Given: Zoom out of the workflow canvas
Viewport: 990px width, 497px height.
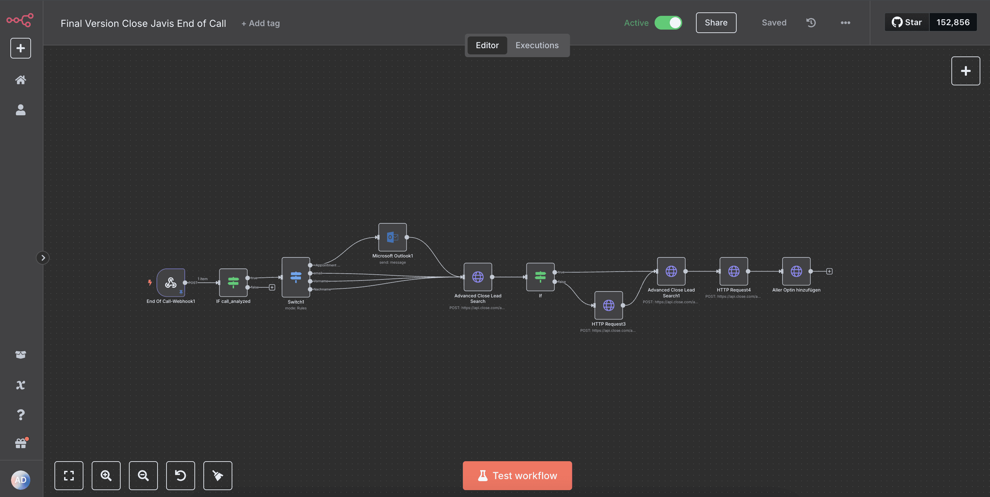Looking at the screenshot, I should (143, 476).
